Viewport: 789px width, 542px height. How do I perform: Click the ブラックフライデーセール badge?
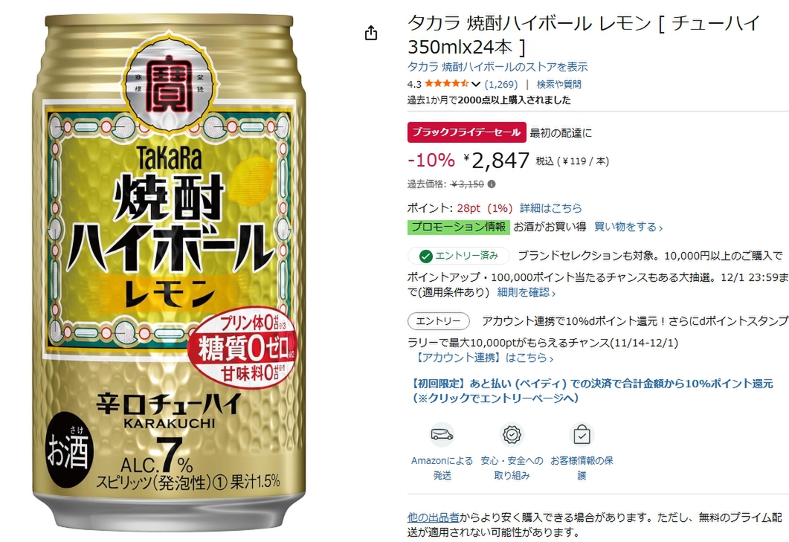tap(466, 132)
